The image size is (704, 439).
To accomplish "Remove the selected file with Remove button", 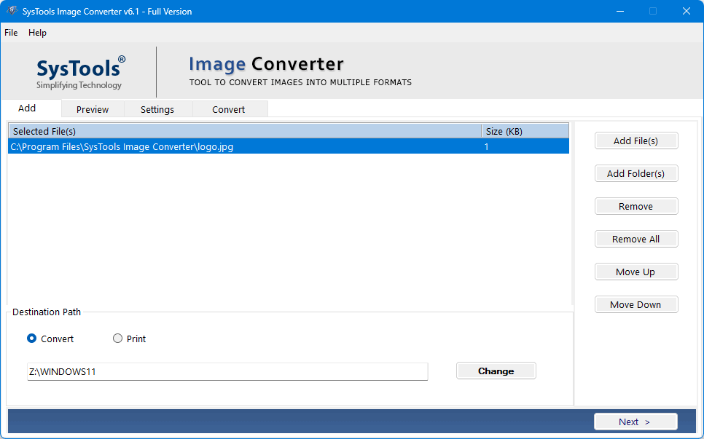I will tap(636, 206).
